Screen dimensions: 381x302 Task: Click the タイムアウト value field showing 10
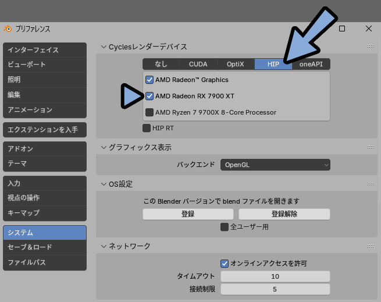point(275,276)
